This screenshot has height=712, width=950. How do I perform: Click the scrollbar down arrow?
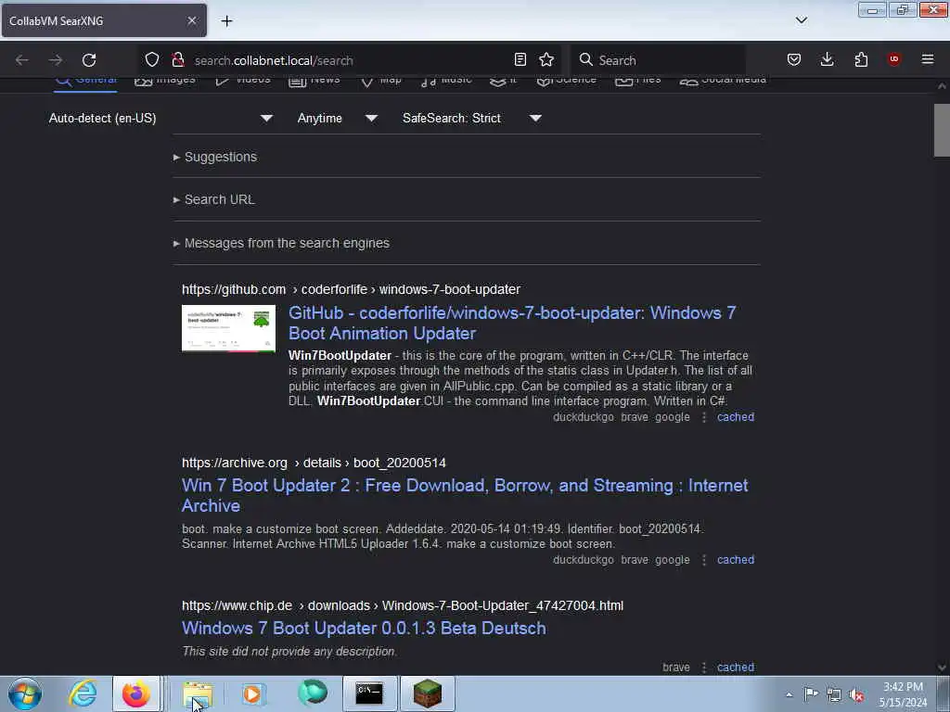[x=942, y=667]
